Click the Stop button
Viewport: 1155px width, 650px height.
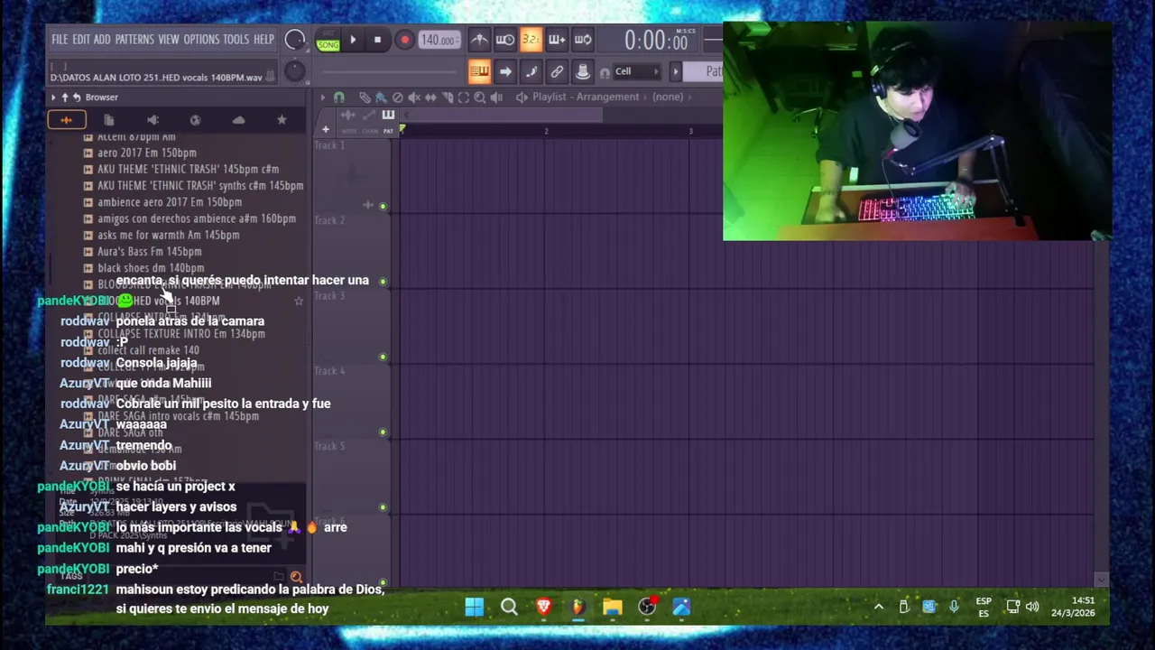click(377, 40)
